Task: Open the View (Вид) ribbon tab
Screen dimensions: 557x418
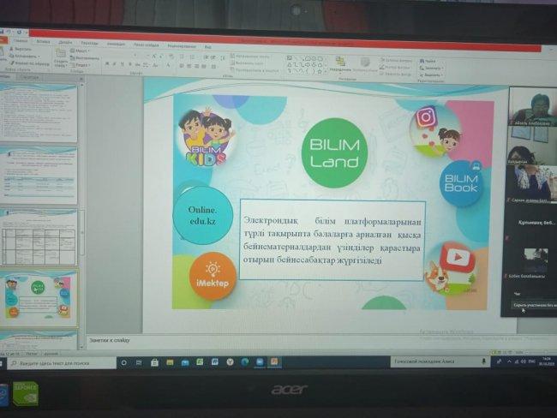Action: (x=208, y=47)
